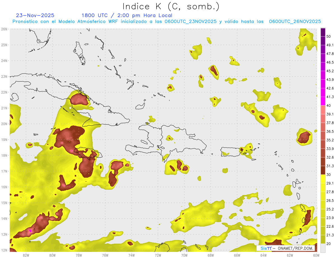This screenshot has height=259, width=336.
Task: Select the "18N" latitude label
Action: (4, 155)
